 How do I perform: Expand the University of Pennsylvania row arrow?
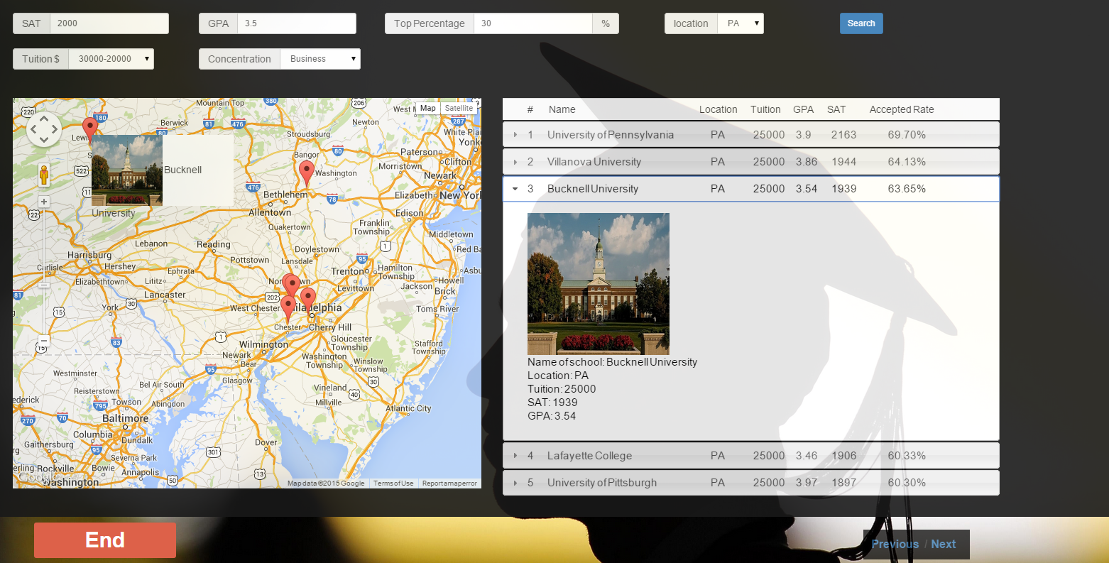515,135
